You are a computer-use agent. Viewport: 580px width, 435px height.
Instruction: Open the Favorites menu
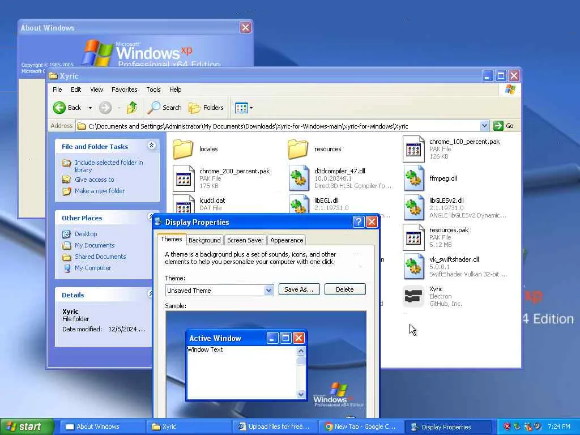click(124, 89)
